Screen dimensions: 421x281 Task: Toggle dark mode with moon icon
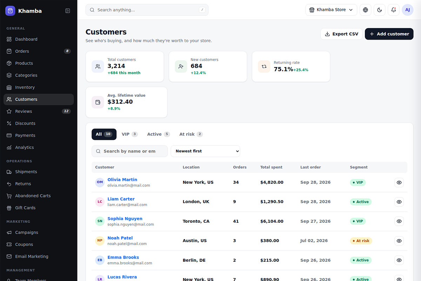380,10
